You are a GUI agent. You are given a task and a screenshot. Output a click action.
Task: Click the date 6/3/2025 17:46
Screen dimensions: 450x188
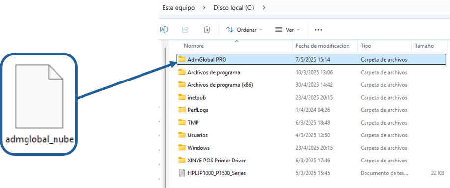pos(312,161)
